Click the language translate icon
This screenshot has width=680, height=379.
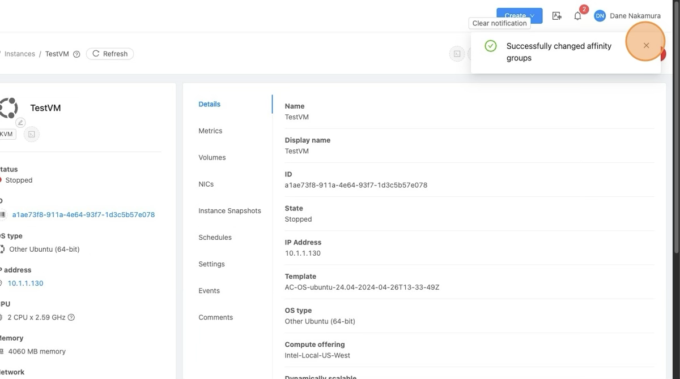[x=556, y=16]
